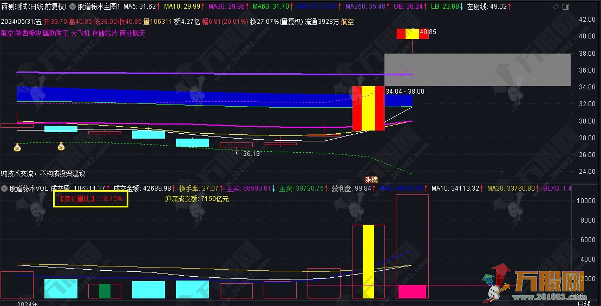The width and height of the screenshot is (601, 306).
Task: Click the 主卖: 39720.75 value
Action: tap(303, 188)
